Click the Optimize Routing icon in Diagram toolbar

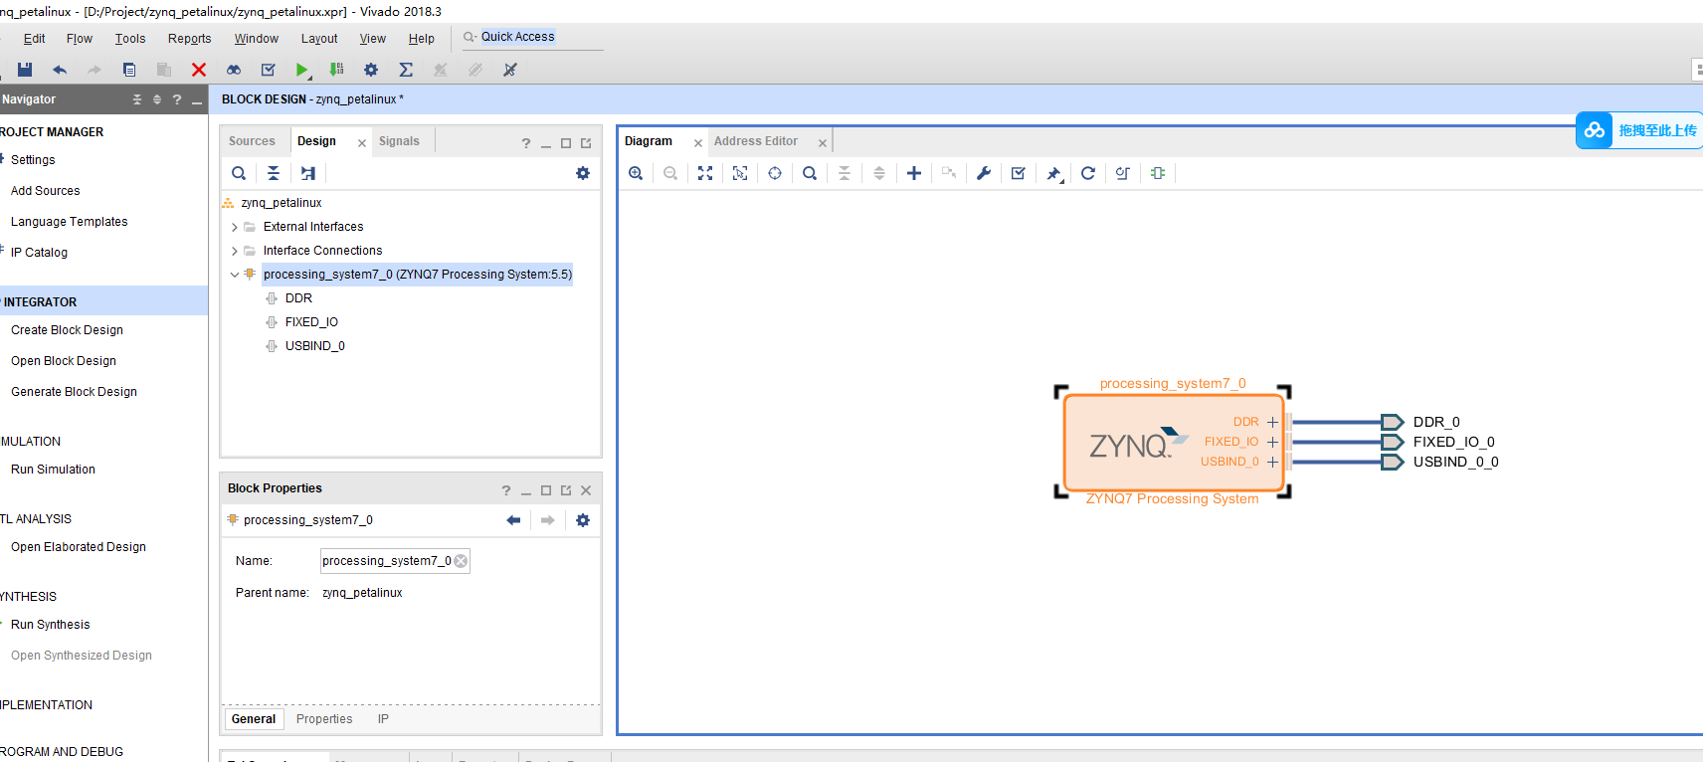coord(1123,173)
